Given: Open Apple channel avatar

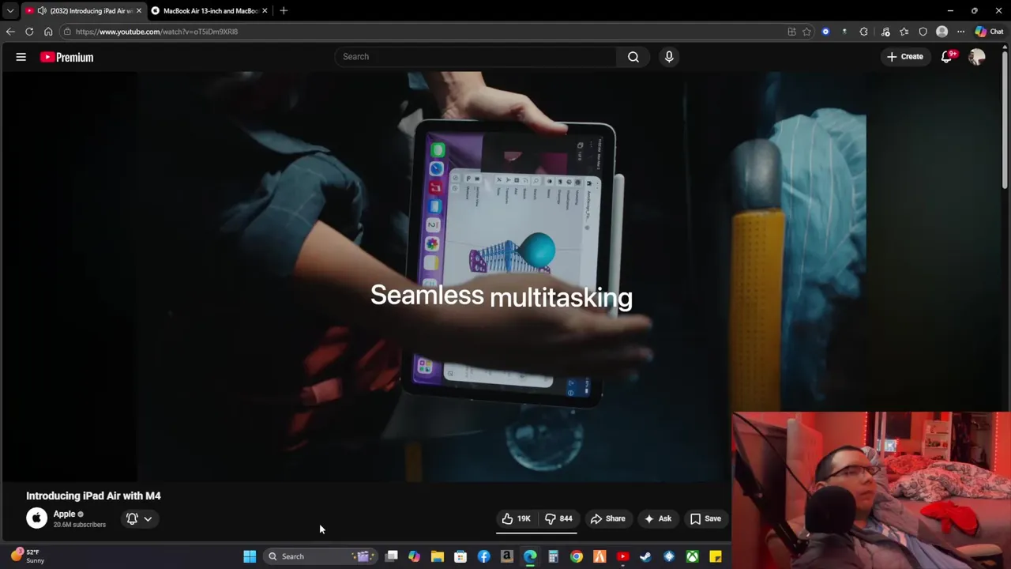Looking at the screenshot, I should click(x=36, y=518).
